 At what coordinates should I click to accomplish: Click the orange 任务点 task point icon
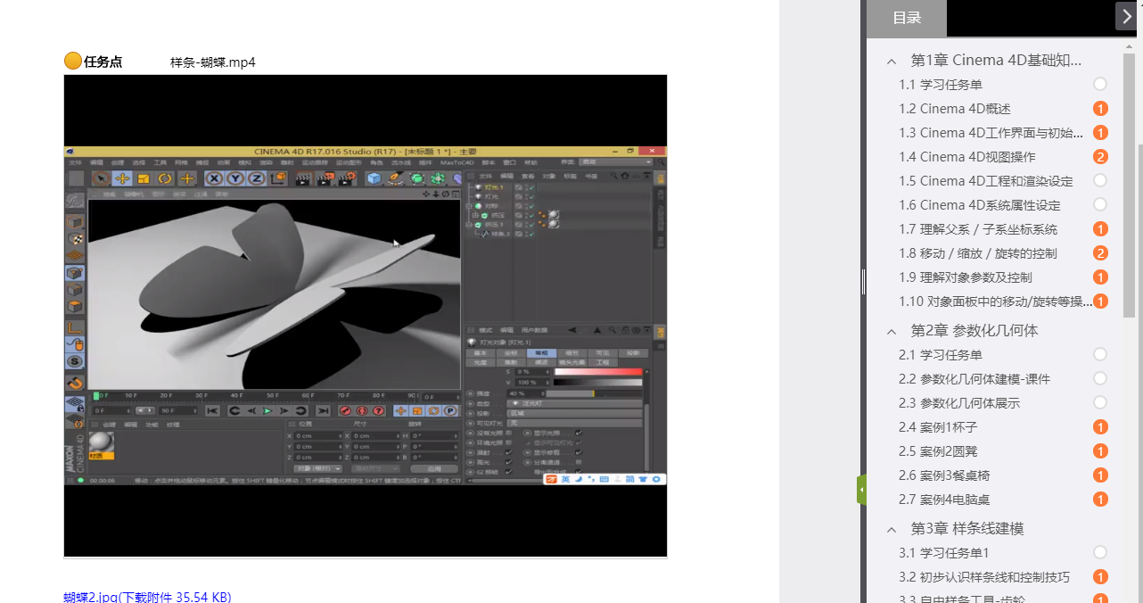pos(73,62)
